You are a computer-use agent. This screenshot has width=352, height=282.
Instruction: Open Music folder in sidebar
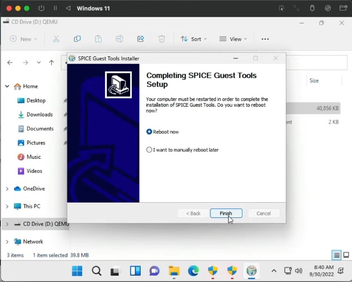point(29,157)
